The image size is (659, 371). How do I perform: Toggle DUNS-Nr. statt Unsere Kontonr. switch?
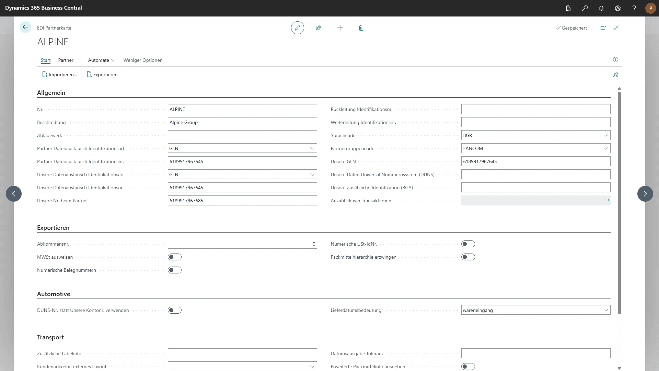click(x=175, y=310)
